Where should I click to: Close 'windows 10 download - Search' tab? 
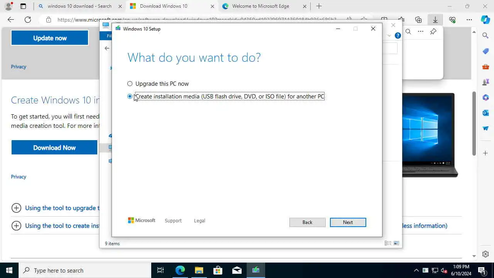pos(120,6)
